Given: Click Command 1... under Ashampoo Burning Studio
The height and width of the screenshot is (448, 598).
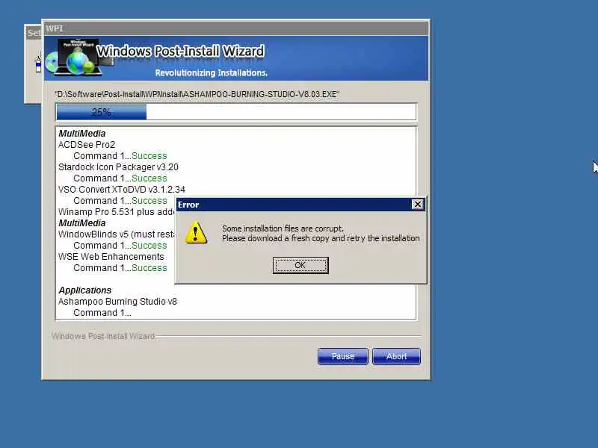Looking at the screenshot, I should (x=102, y=313).
